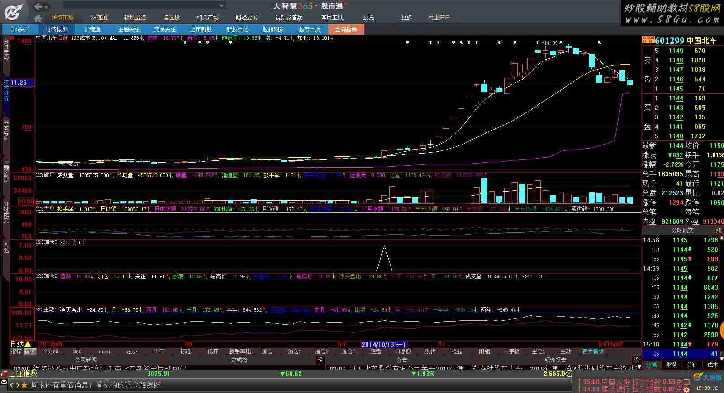724x393 pixels.
Task: Click the 601299 中国北车 stock title
Action: click(686, 41)
